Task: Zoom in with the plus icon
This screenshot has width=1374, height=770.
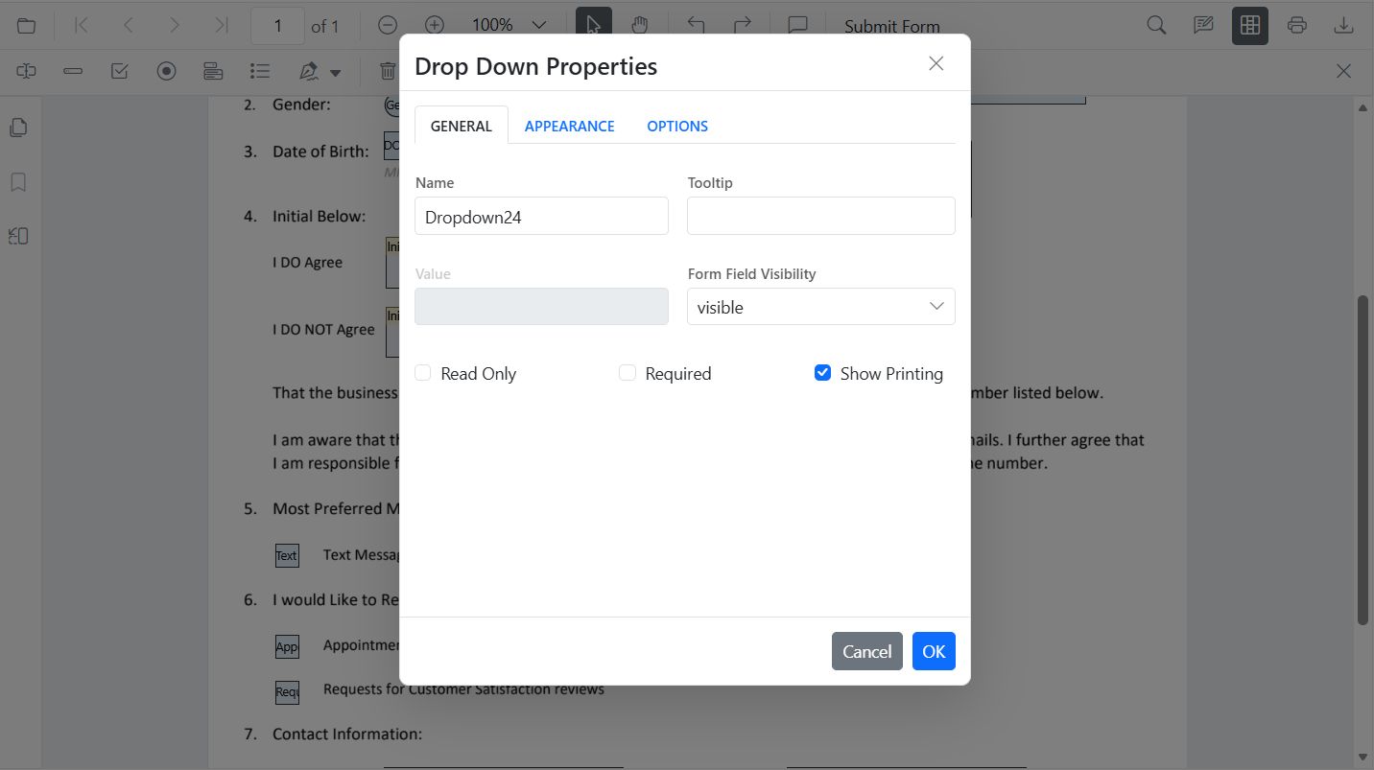Action: [x=435, y=25]
